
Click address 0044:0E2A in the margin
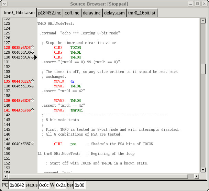coord(21,81)
